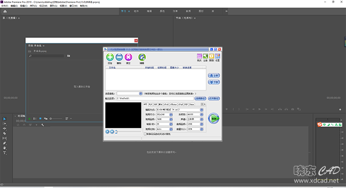This screenshot has width=346, height=188.
Task: Select the Razor tool in Premiere toolbar
Action: [x=4, y=133]
